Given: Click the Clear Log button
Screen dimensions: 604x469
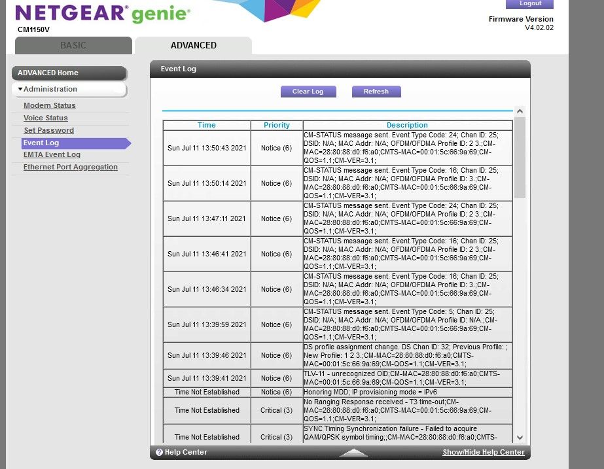Looking at the screenshot, I should 308,92.
